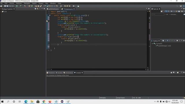Click Open Console icon in Console view
Screen dimensions: 185x104
pyautogui.click(x=178, y=73)
